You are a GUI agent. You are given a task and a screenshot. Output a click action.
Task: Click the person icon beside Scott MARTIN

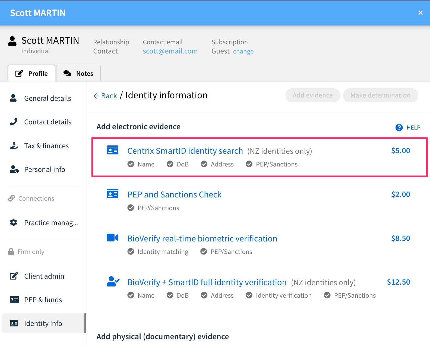click(12, 41)
